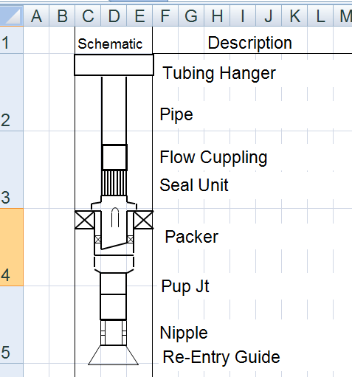352x377 pixels.
Task: Select highlighted row 4 header
Action: point(12,247)
